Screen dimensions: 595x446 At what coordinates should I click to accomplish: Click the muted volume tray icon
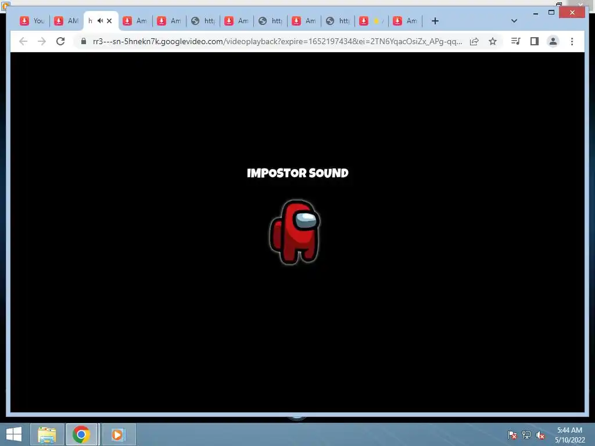(540, 435)
